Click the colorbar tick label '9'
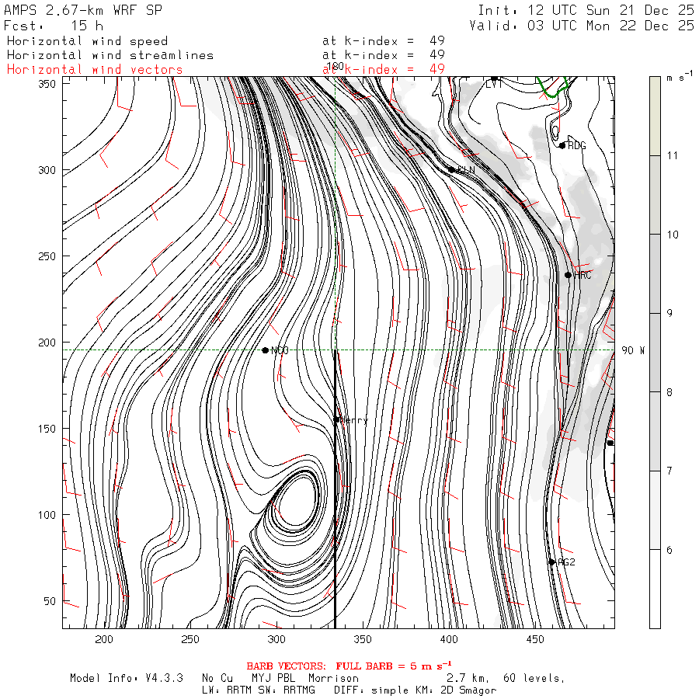The width and height of the screenshot is (699, 699). click(669, 314)
